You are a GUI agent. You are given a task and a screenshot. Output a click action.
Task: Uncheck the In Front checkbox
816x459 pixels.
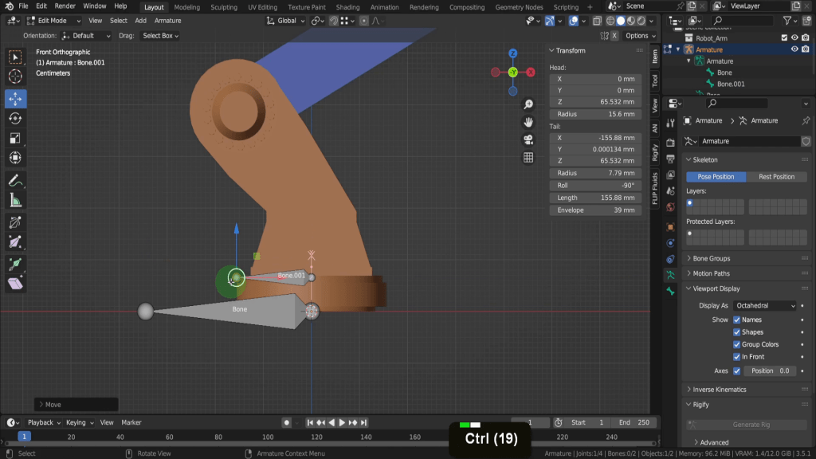point(737,357)
